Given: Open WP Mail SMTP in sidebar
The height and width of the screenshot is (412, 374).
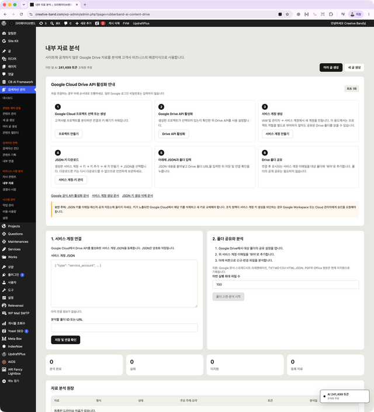Looking at the screenshot, I should click(18, 313).
